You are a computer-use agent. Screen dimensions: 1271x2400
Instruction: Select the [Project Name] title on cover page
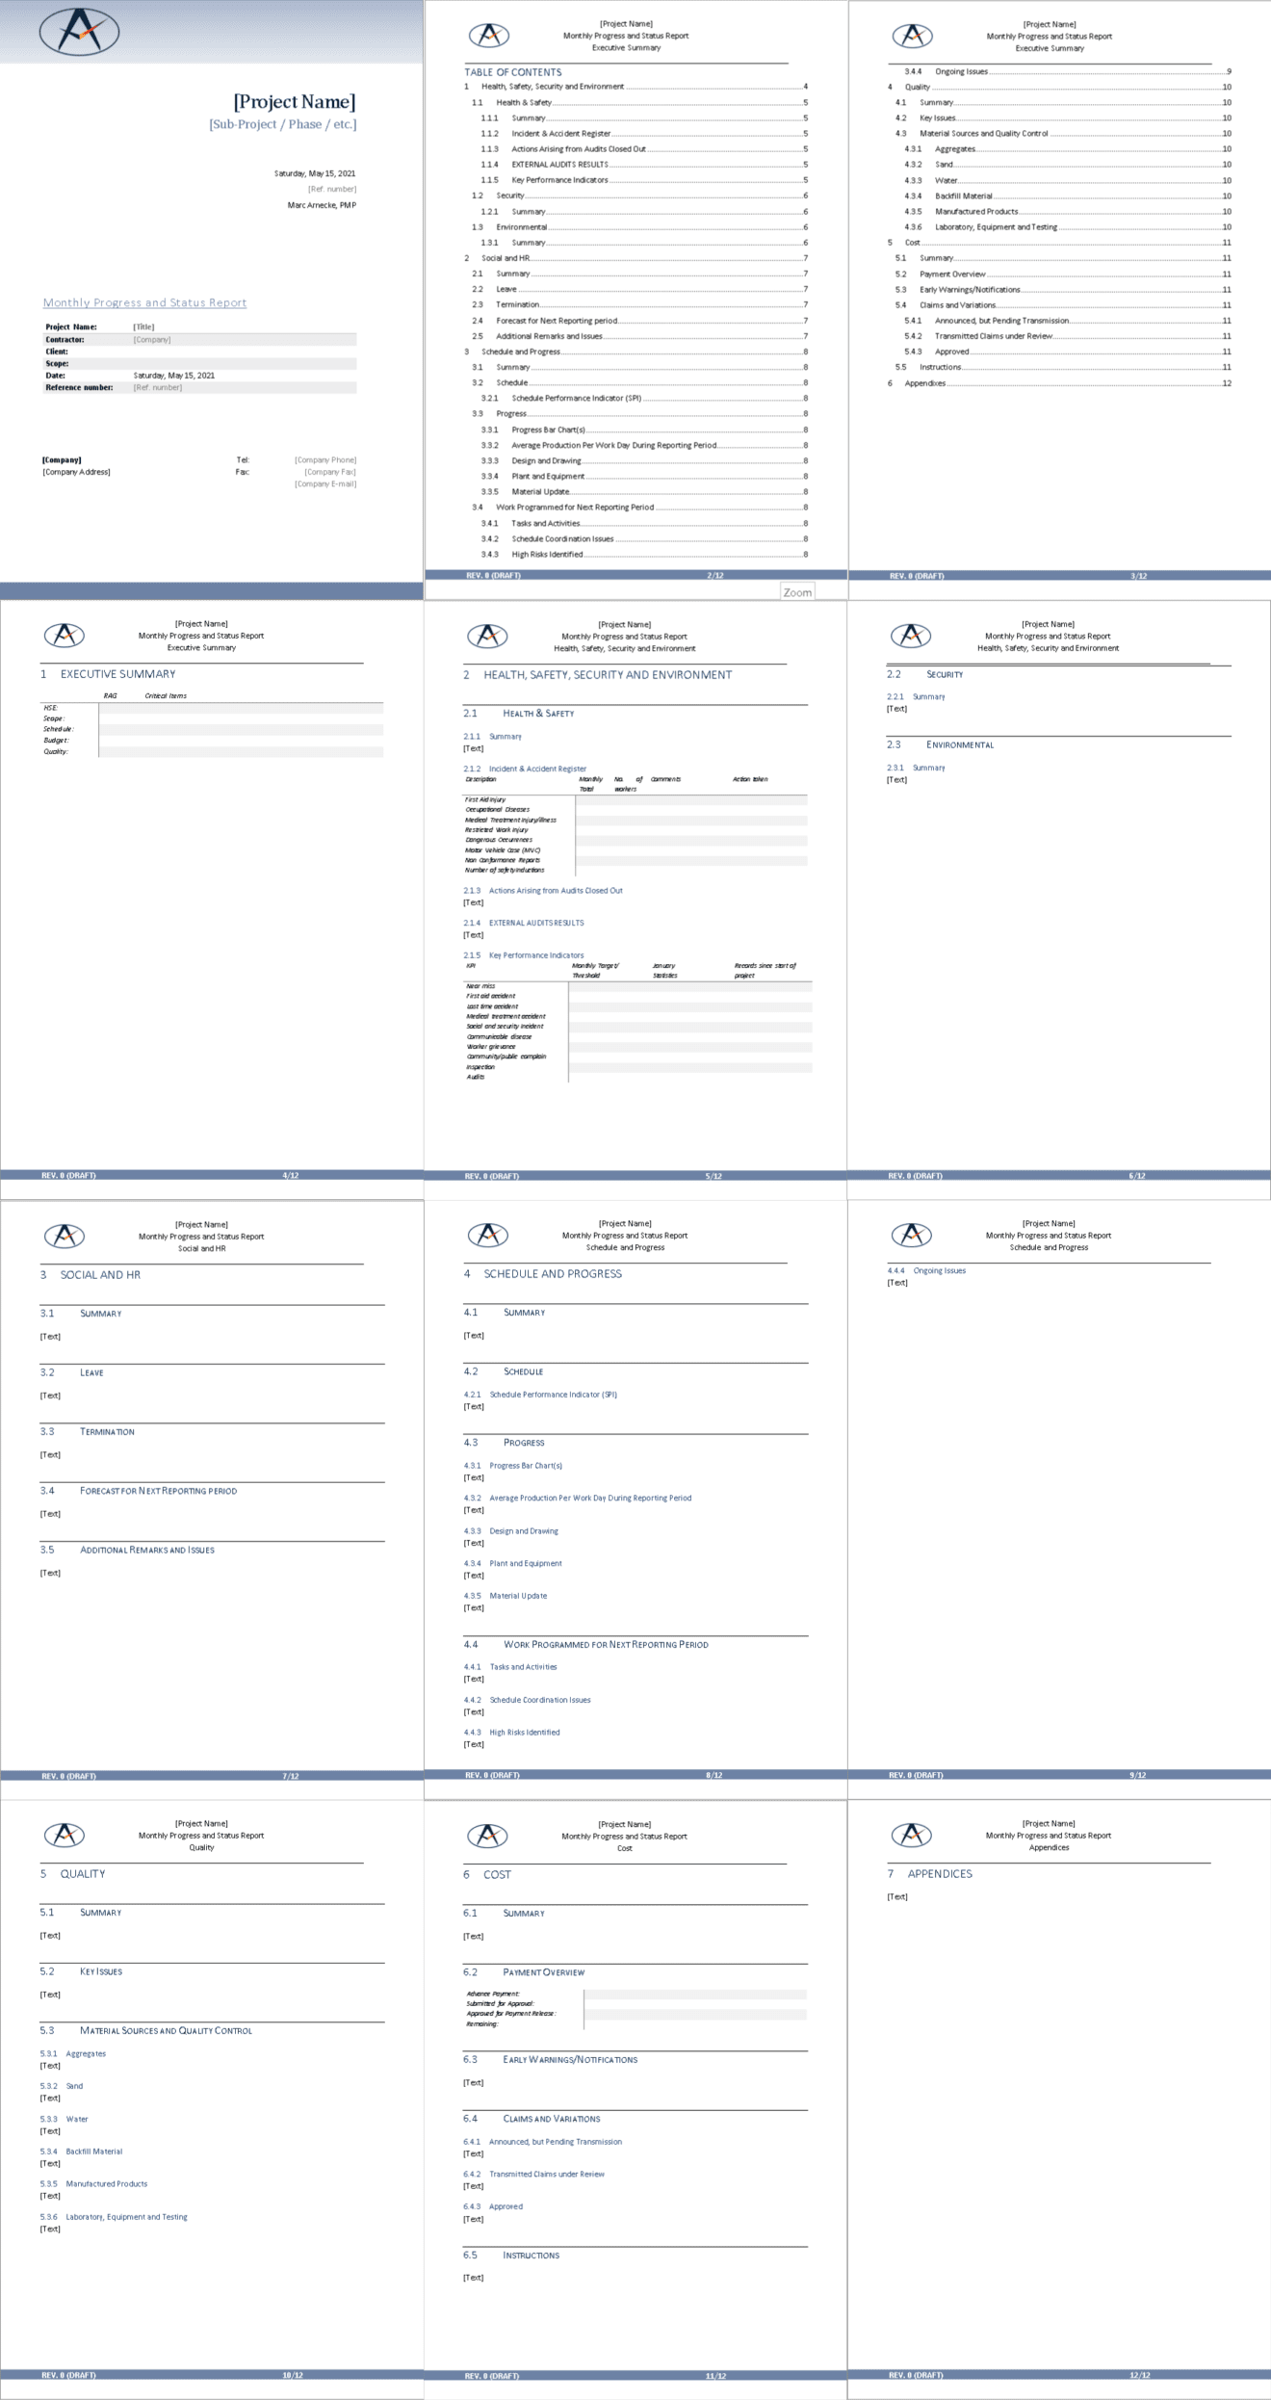[x=295, y=102]
